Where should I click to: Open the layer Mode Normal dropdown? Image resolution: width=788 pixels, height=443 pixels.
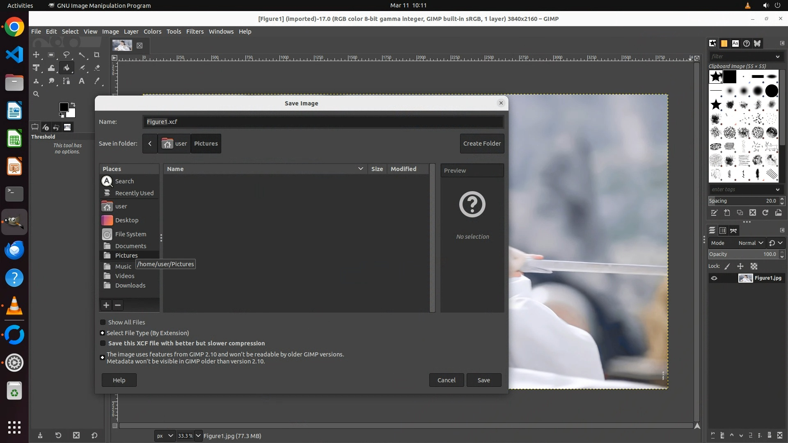(x=751, y=243)
